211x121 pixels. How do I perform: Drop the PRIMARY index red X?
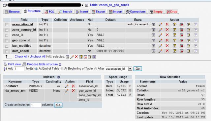pos(73,86)
